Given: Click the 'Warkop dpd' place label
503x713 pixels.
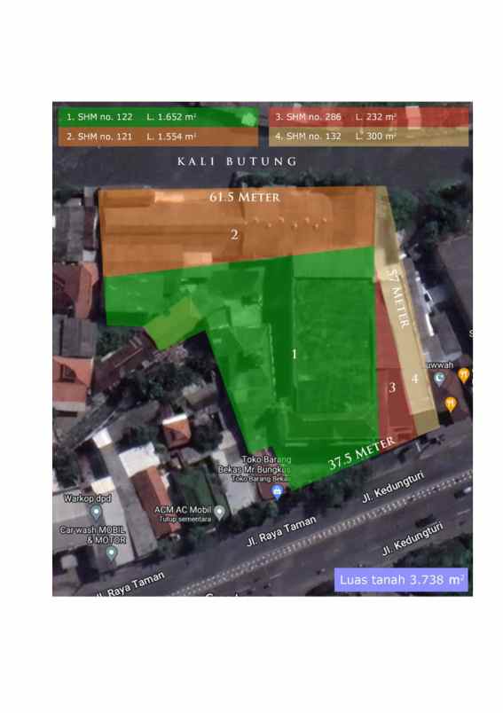Looking at the screenshot, I should click(x=87, y=498).
